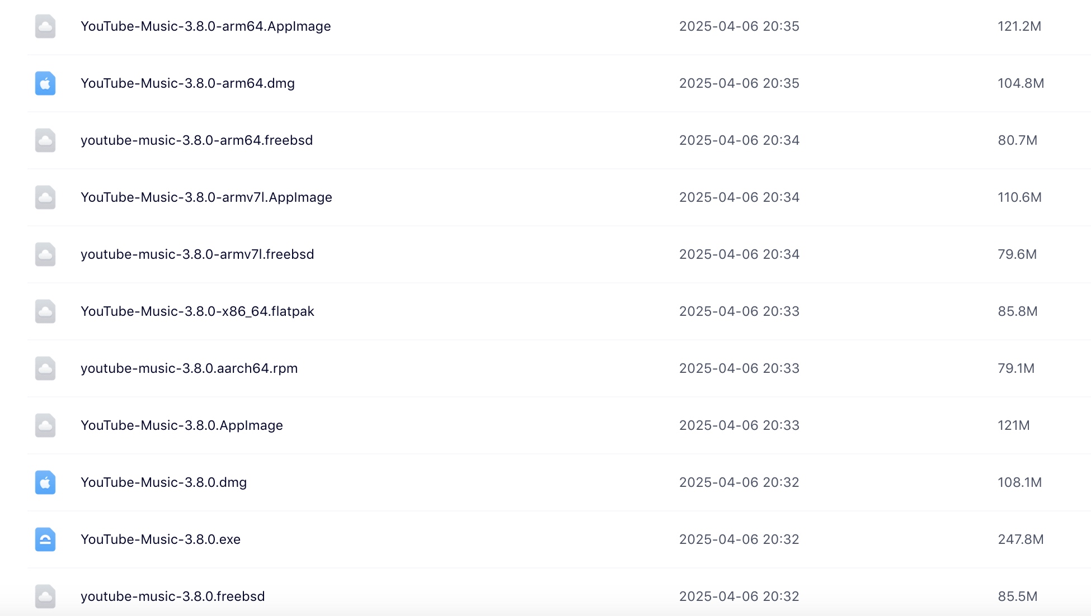The image size is (1091, 616).
Task: Open YouTube-Music-3.8.0-x86_64.flatpak link
Action: click(197, 311)
